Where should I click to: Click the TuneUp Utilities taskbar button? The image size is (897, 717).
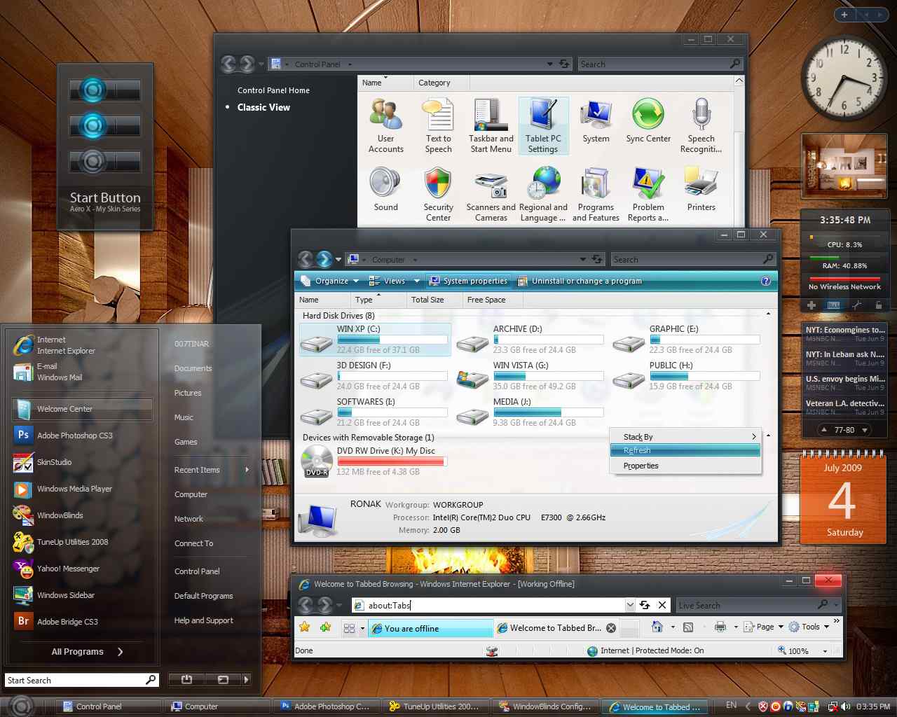(x=436, y=706)
